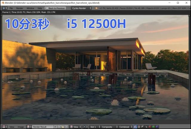Expand the Composite layer dropdown
This screenshot has height=129, width=191.
(x=109, y=127)
